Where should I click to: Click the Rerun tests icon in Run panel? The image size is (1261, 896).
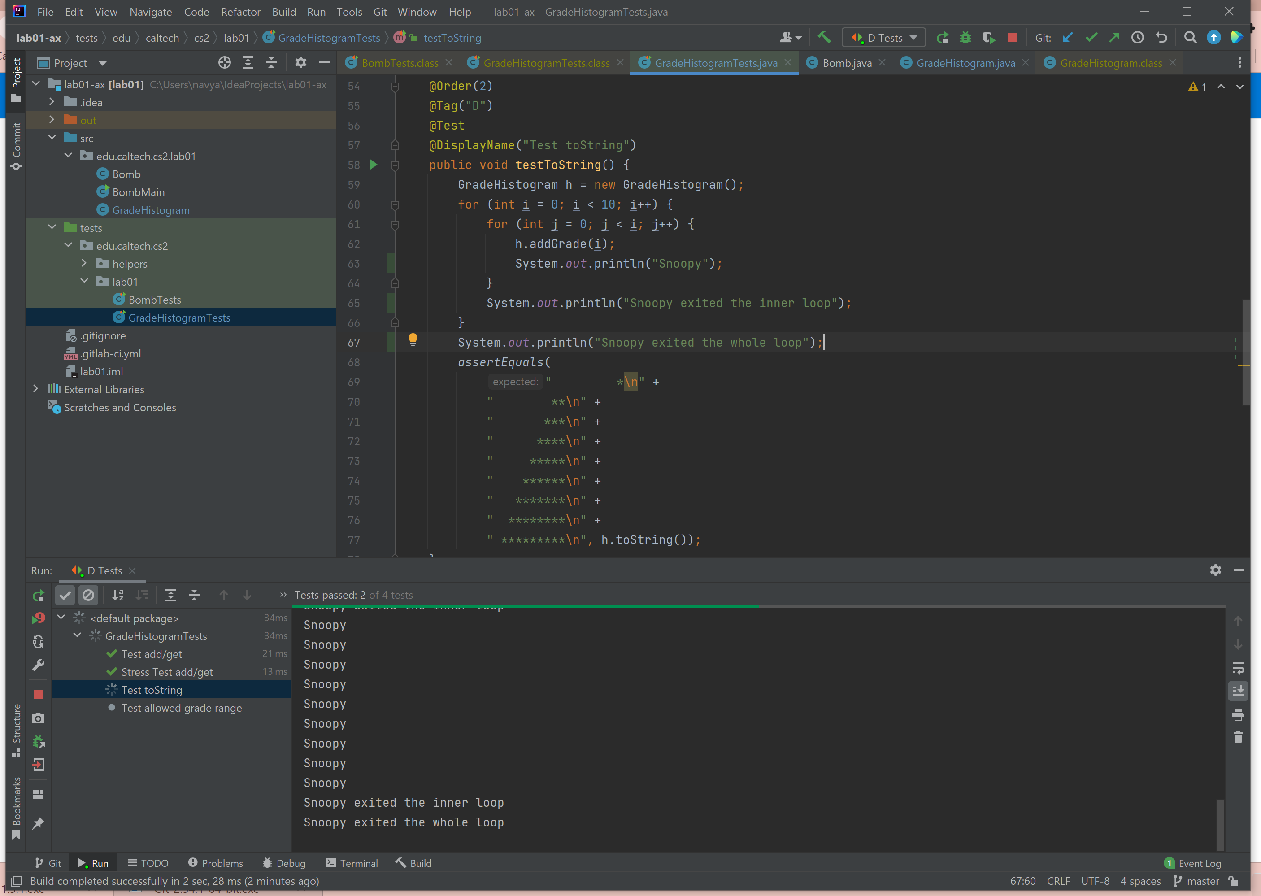click(38, 595)
